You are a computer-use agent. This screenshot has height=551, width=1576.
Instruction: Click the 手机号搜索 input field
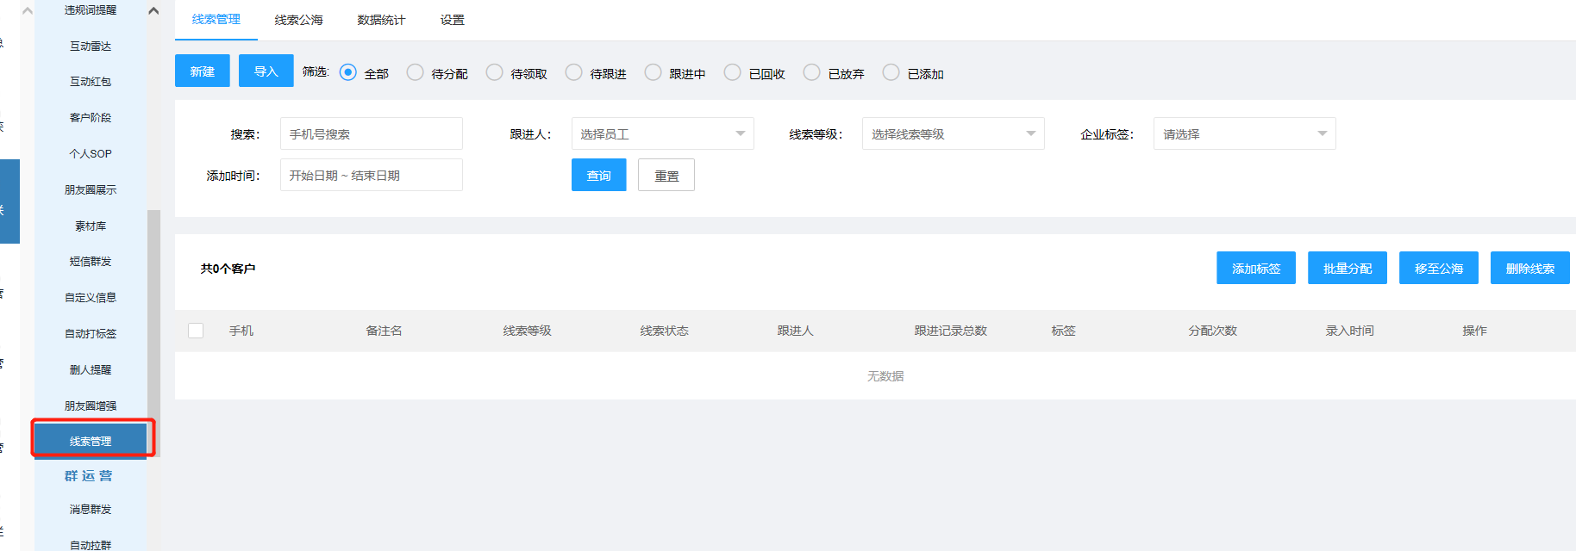372,134
